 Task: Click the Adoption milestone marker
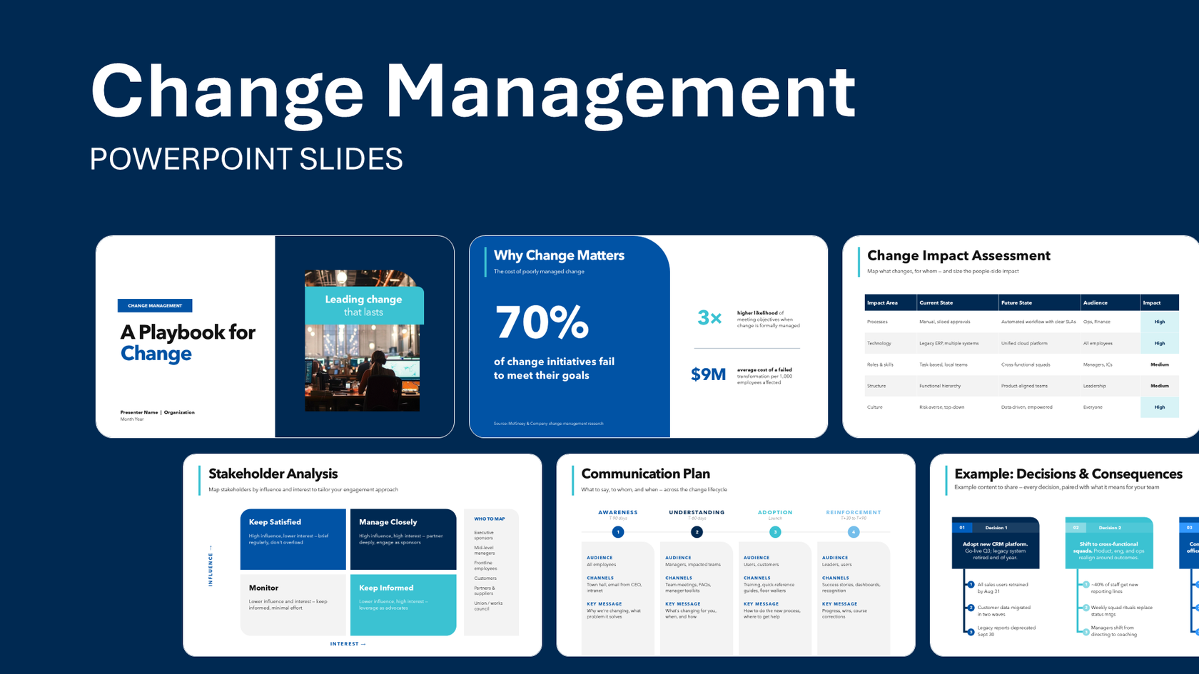pos(775,531)
